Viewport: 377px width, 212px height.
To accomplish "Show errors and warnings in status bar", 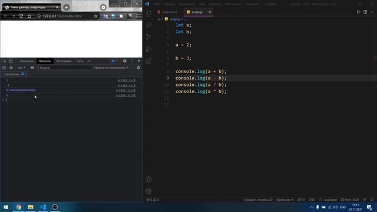I will click(x=153, y=200).
